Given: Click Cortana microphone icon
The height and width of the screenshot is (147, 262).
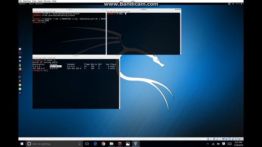Looking at the screenshot, I should (x=79, y=144).
